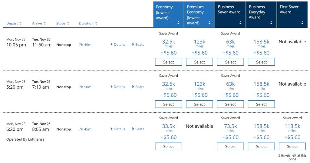Show Seats for the 6:20 pm flight
The height and width of the screenshot is (163, 310).
(138, 129)
